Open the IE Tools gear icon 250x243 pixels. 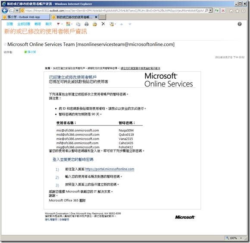pyautogui.click(x=243, y=11)
